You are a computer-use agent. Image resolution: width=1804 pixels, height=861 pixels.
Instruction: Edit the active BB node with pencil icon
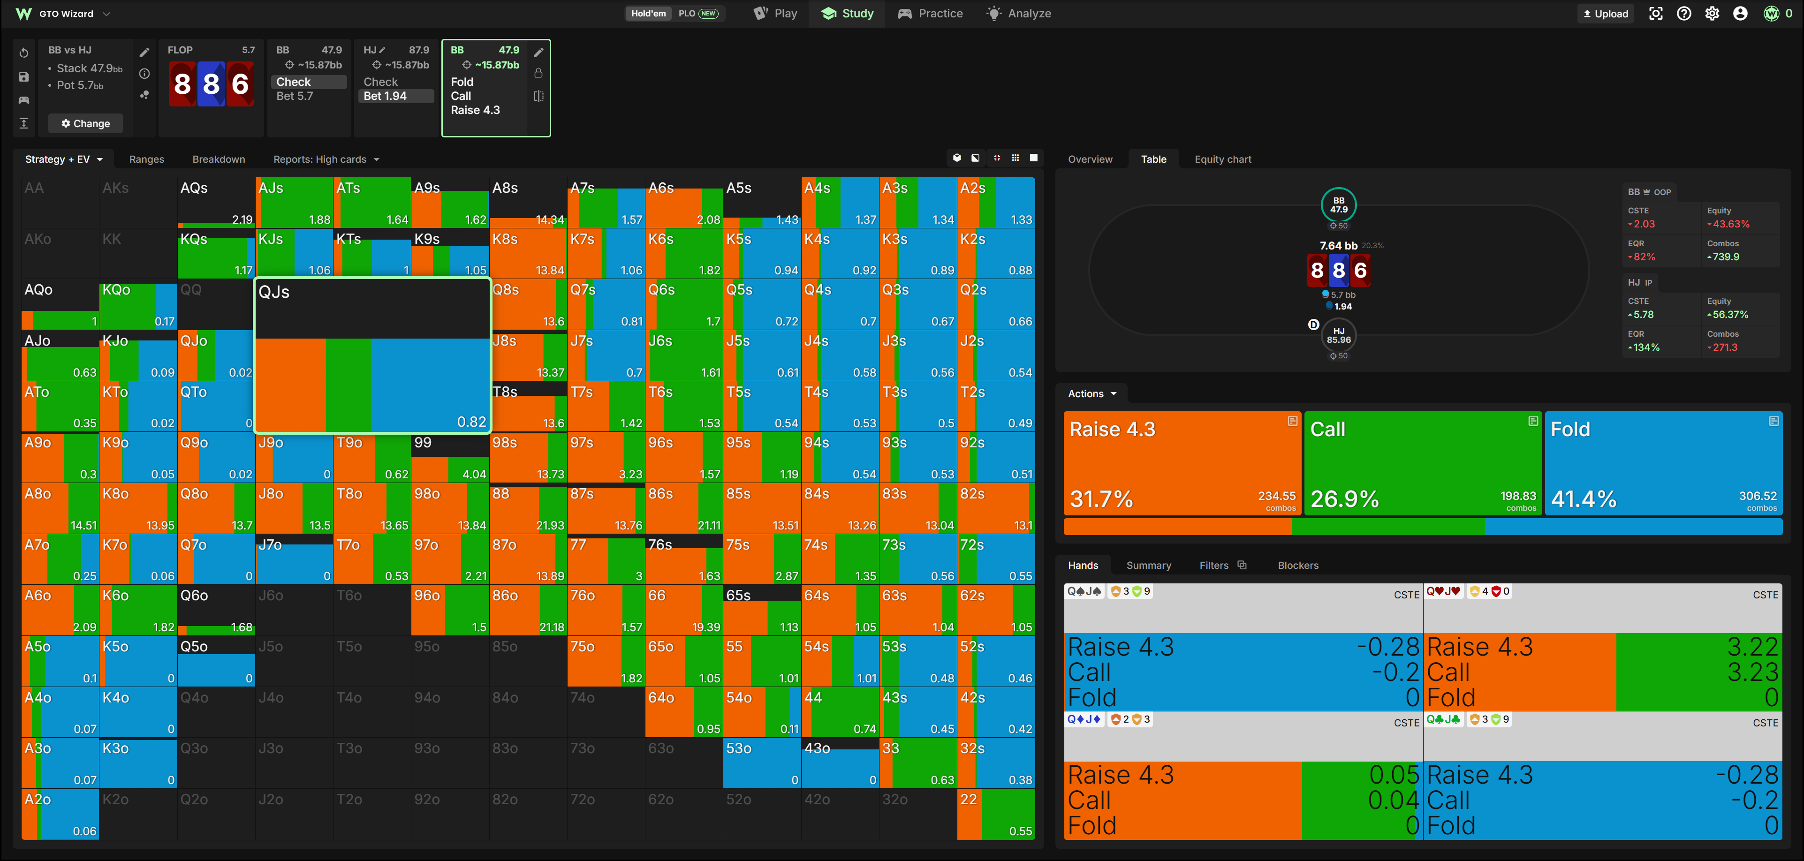[x=538, y=53]
